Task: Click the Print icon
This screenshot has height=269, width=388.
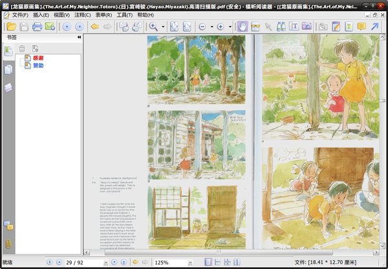Action: [38, 27]
